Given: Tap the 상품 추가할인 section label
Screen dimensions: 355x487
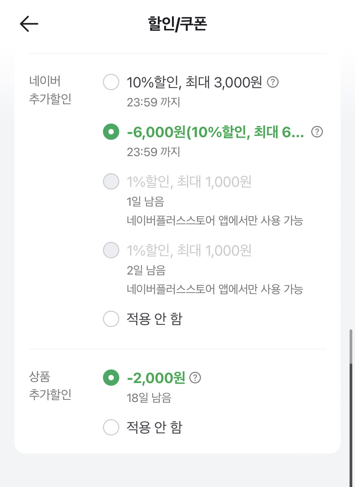Looking at the screenshot, I should click(x=50, y=385).
